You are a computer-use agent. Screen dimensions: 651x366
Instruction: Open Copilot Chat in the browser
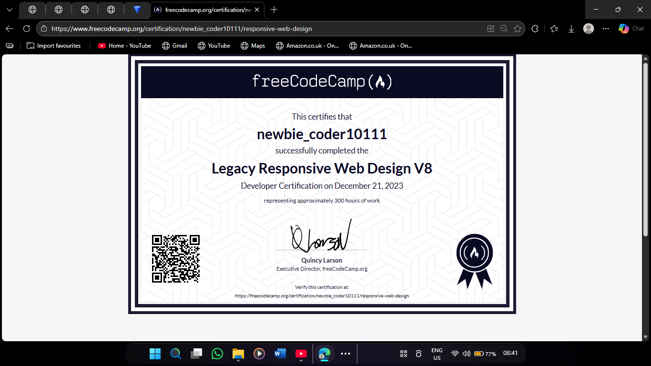coord(630,29)
